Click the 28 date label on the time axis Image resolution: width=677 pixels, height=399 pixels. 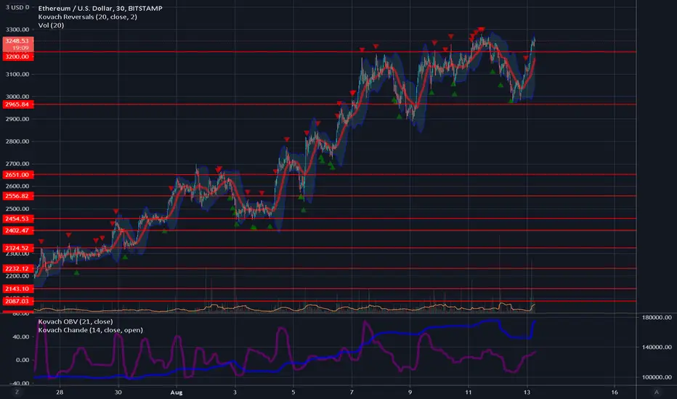(x=60, y=392)
